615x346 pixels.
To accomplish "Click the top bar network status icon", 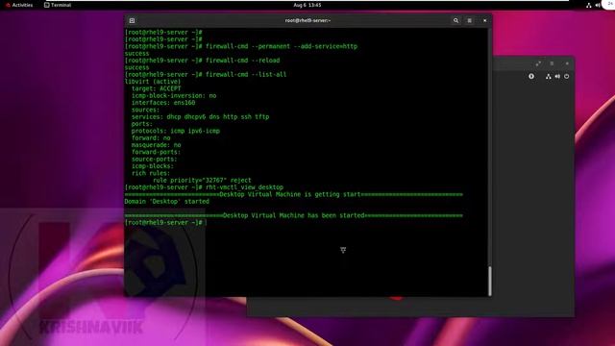I will 588,5.
